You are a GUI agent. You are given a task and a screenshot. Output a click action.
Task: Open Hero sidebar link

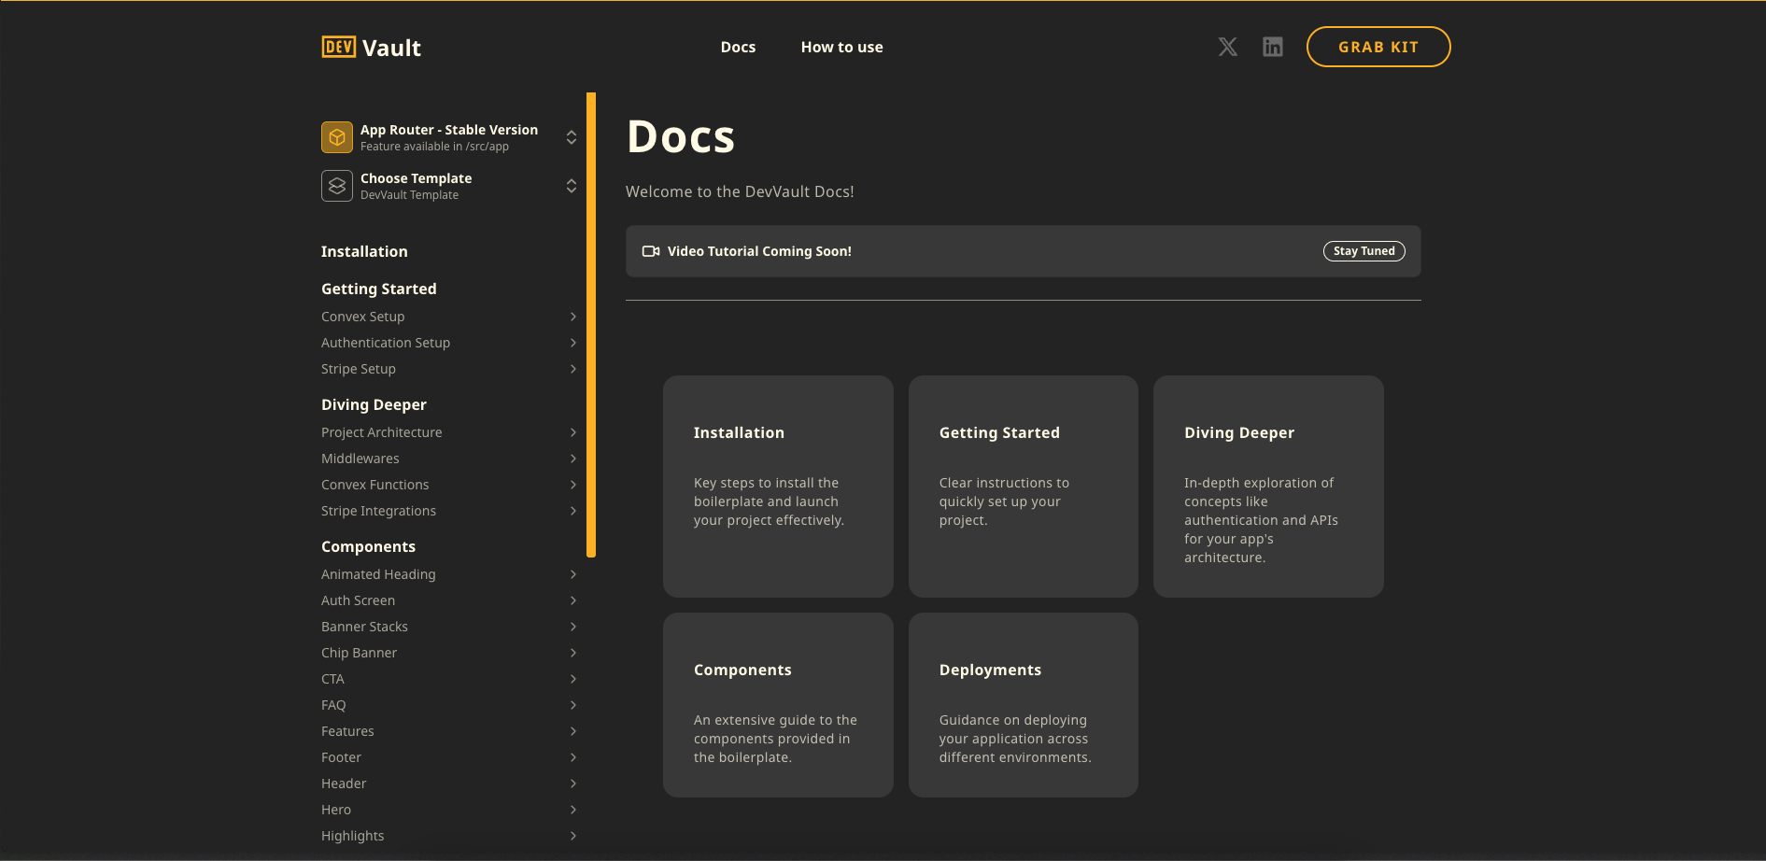click(336, 810)
